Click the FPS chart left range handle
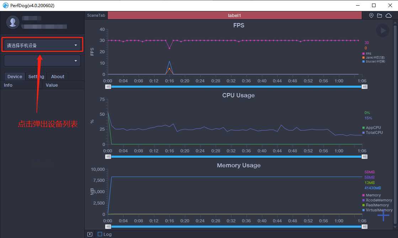This screenshot has height=238, width=398. click(x=108, y=87)
